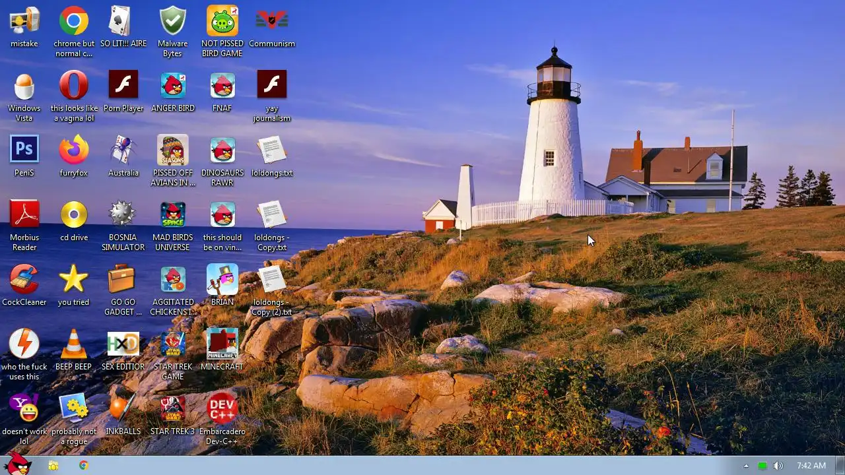Open the "mistake" desktop icon
The width and height of the screenshot is (845, 475).
pyautogui.click(x=24, y=21)
